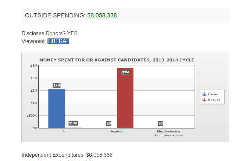
Task: Click the highlighted LIBERAL viewpoint text
Action: 58,41
